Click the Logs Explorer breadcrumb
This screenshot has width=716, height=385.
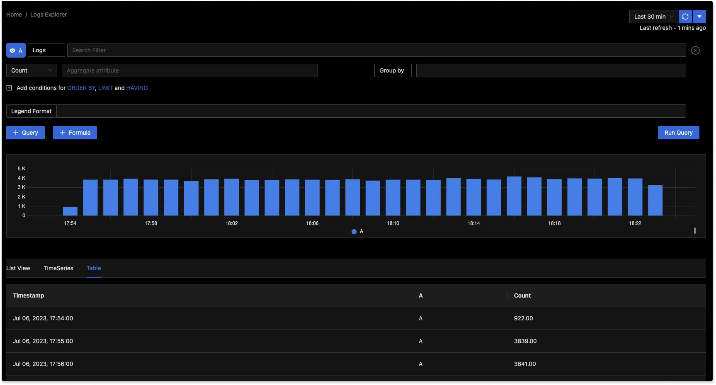[x=49, y=15]
